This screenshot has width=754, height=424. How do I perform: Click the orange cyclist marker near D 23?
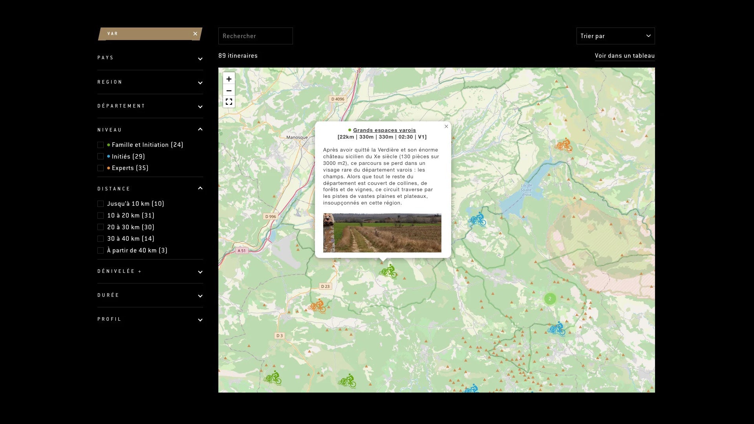coord(317,306)
